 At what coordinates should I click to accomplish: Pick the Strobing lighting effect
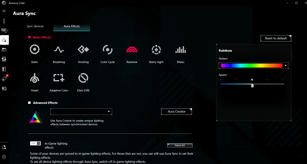point(83,50)
